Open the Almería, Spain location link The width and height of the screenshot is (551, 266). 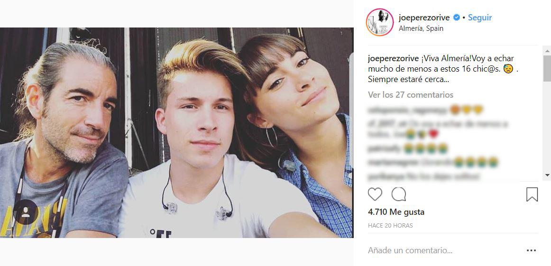(x=421, y=28)
